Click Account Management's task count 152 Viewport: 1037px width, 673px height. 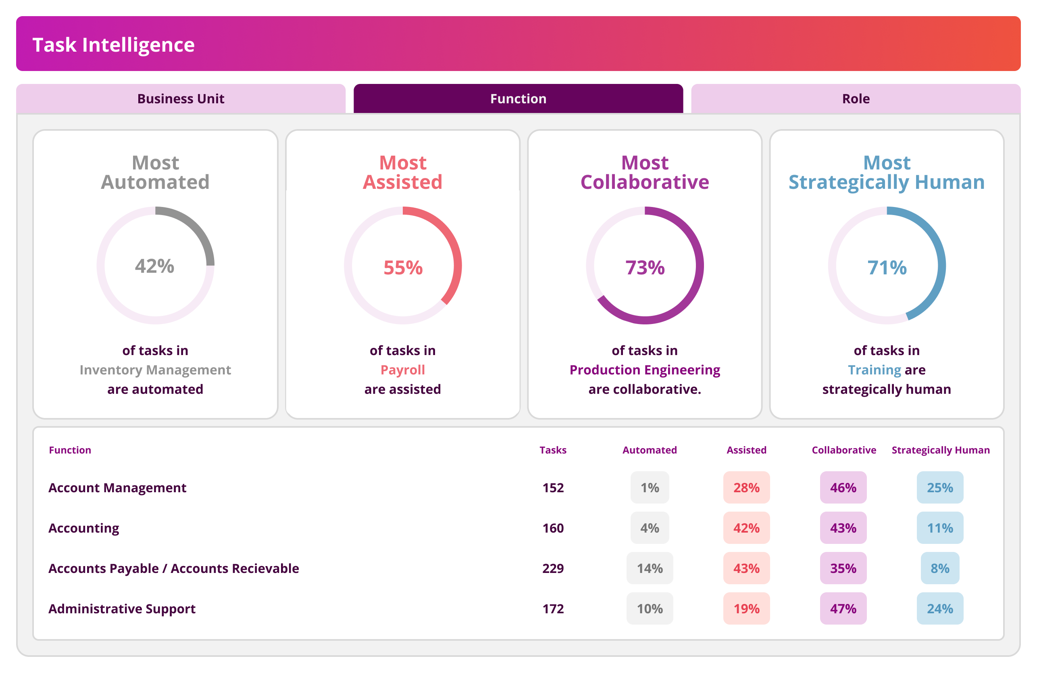click(553, 488)
